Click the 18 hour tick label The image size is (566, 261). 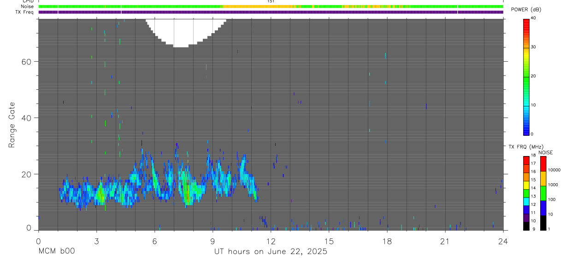(387, 241)
